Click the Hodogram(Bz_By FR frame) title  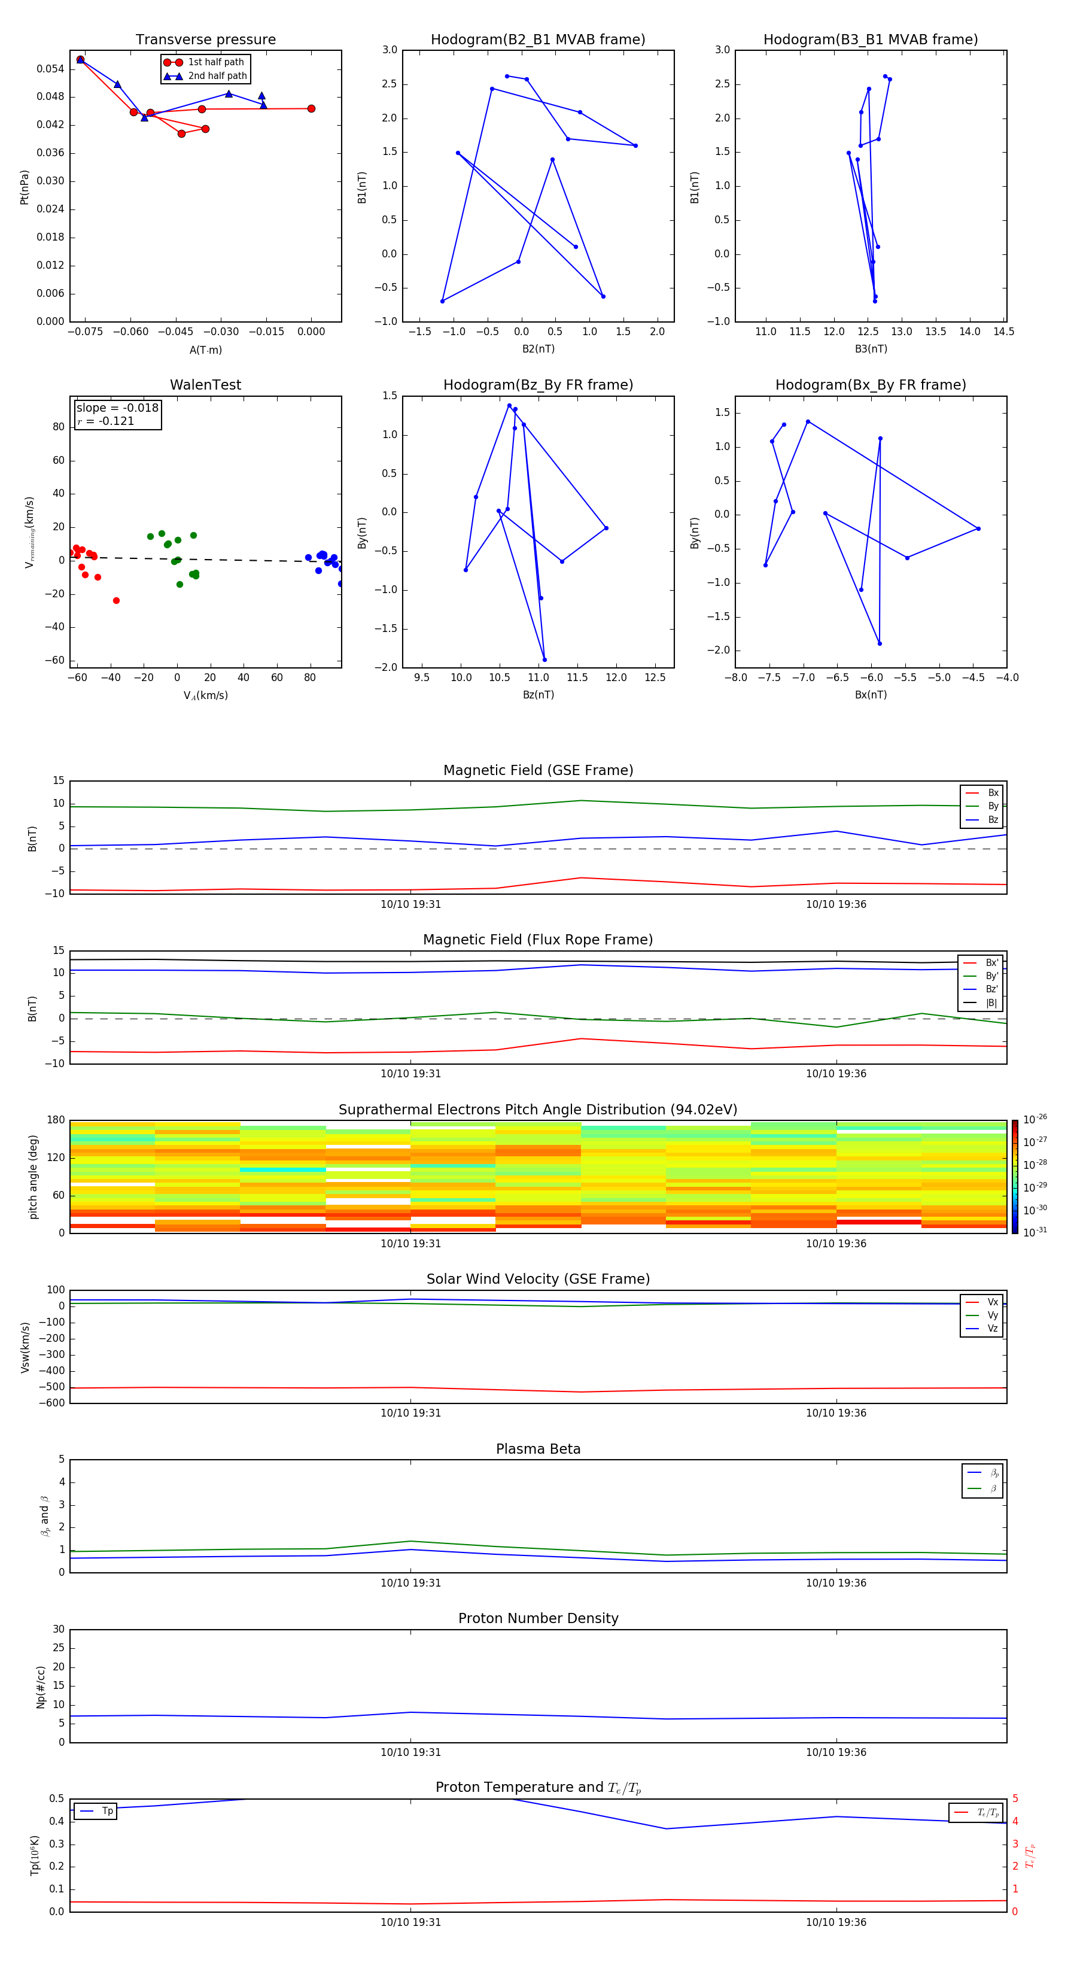click(537, 385)
